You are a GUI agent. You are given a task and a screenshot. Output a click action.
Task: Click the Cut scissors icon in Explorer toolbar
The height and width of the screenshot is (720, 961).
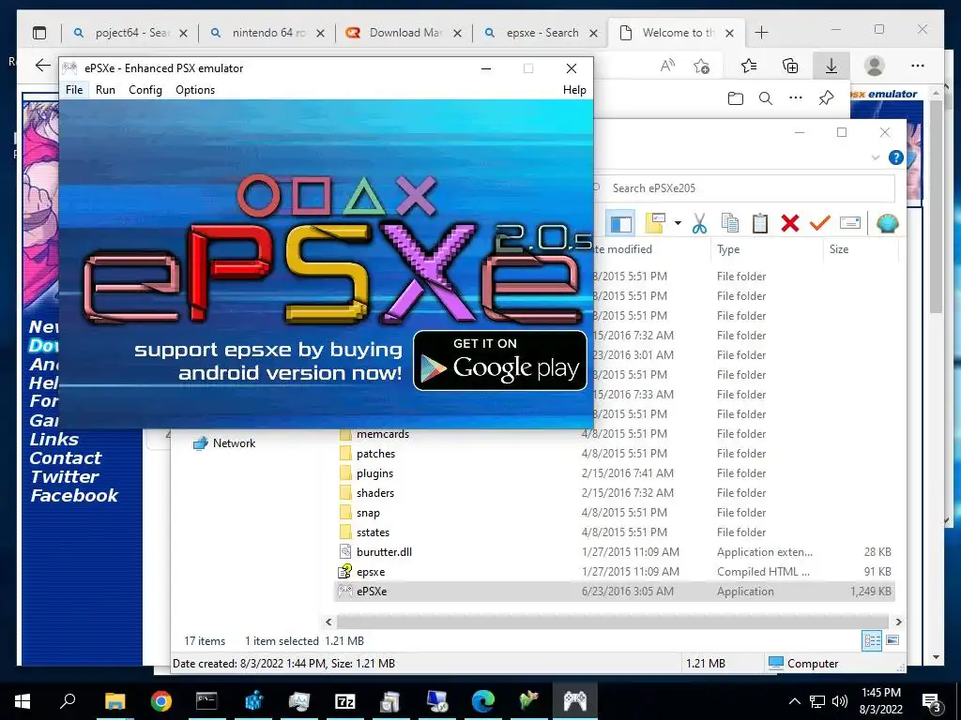699,223
